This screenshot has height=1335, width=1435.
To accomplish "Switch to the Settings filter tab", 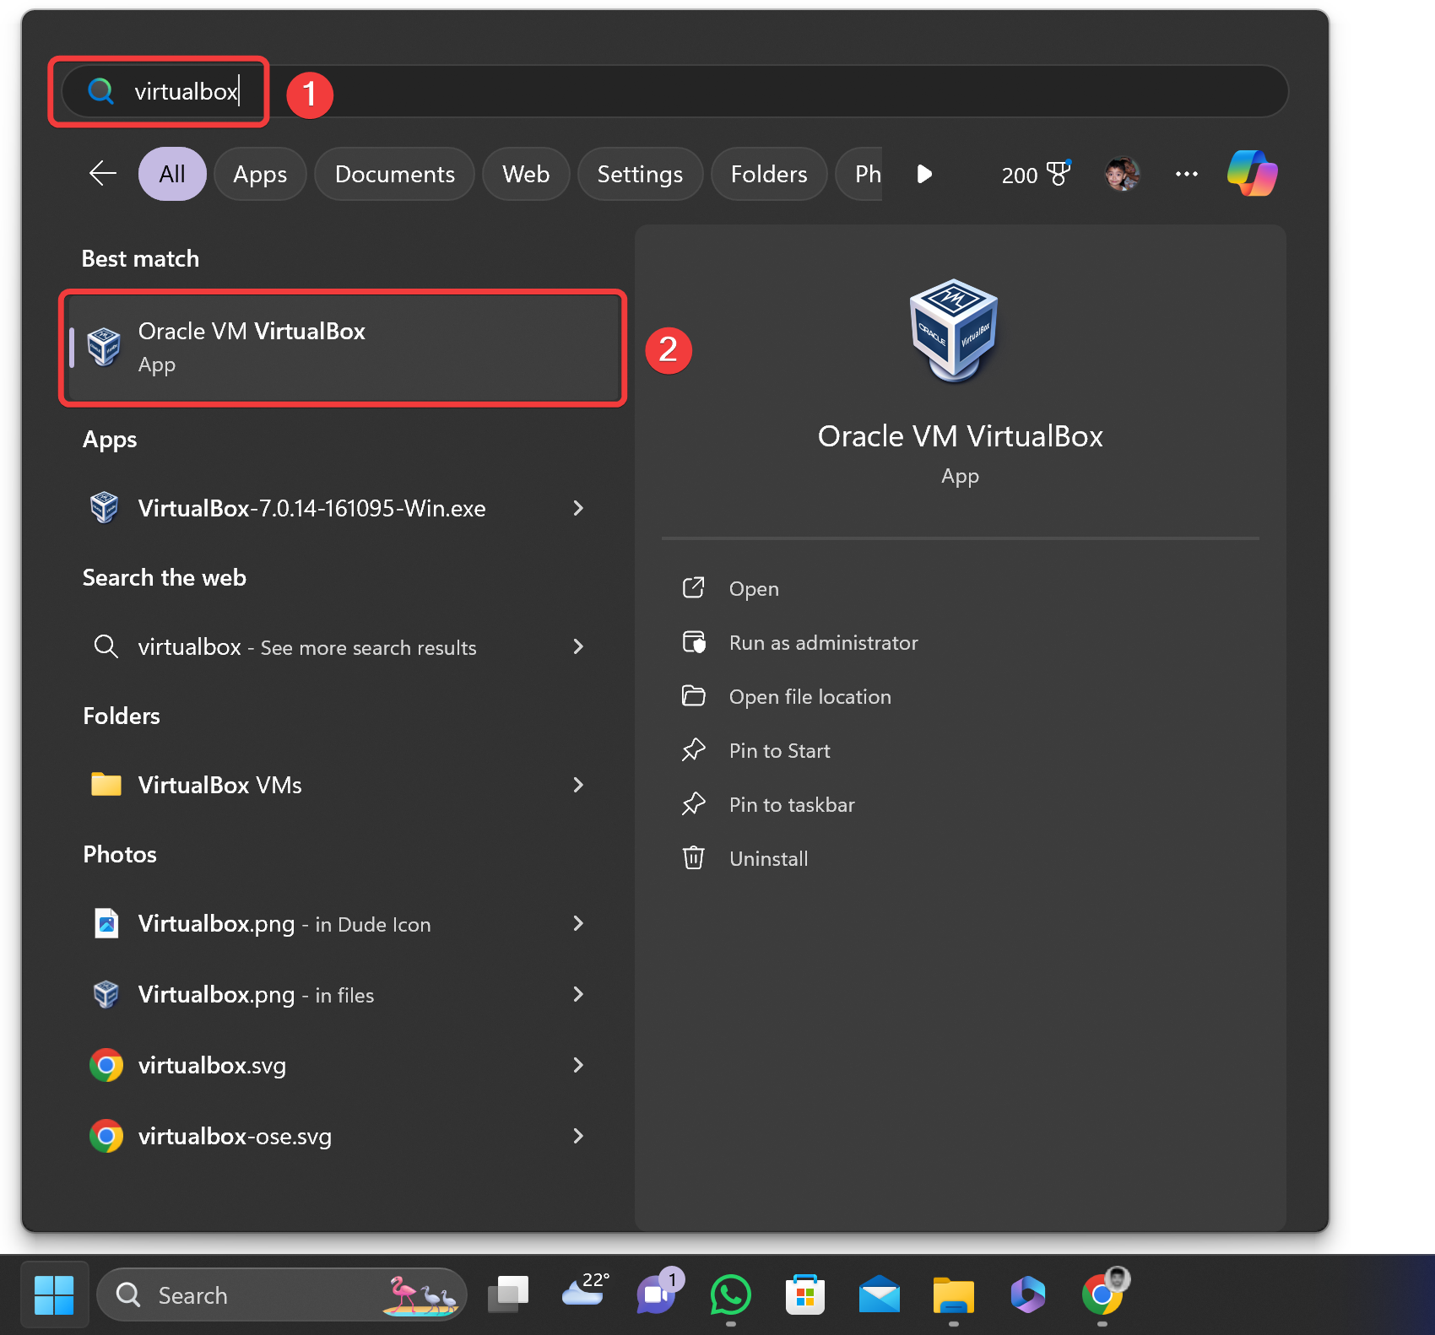I will pyautogui.click(x=640, y=174).
